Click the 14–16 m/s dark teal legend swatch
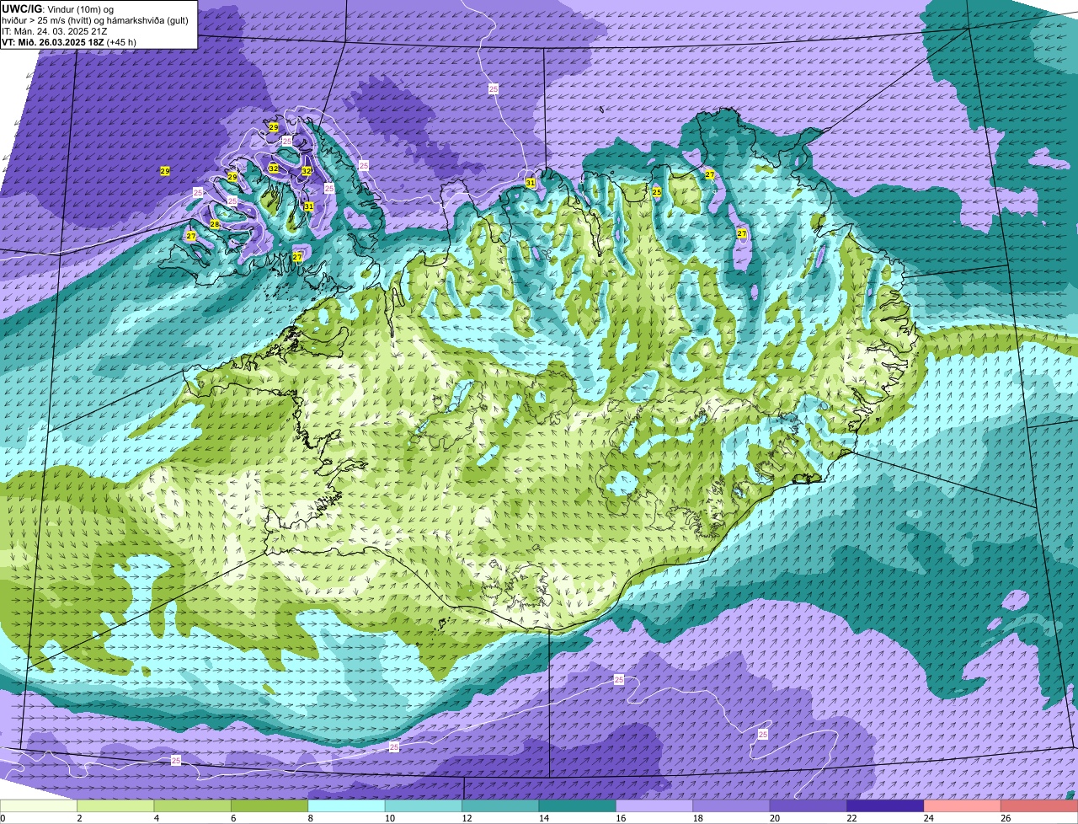The width and height of the screenshot is (1078, 824). click(577, 806)
